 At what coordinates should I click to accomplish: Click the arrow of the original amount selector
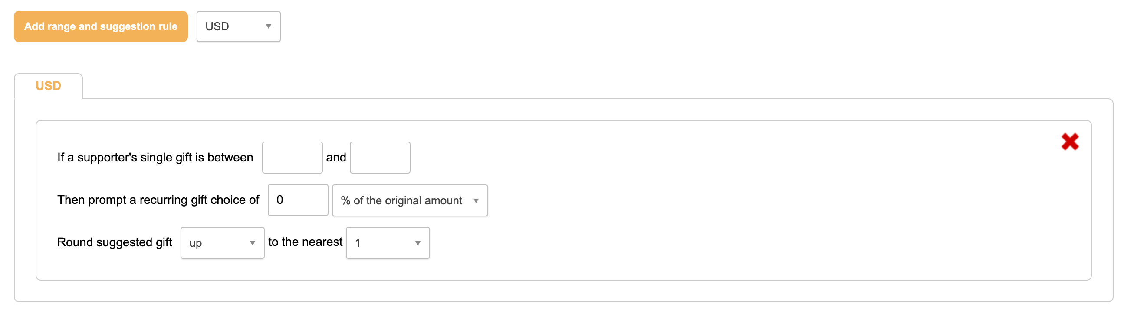pyautogui.click(x=476, y=201)
